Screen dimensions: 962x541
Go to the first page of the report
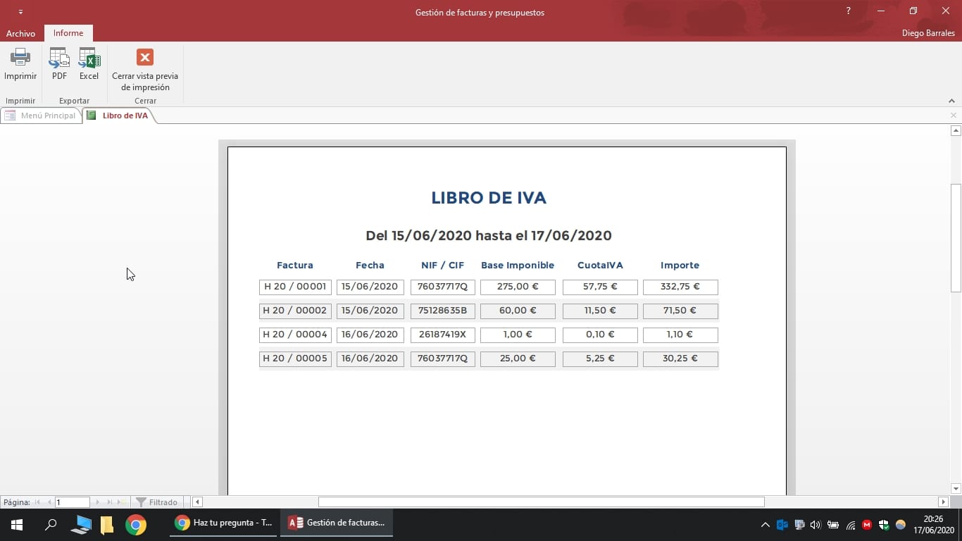click(x=37, y=502)
